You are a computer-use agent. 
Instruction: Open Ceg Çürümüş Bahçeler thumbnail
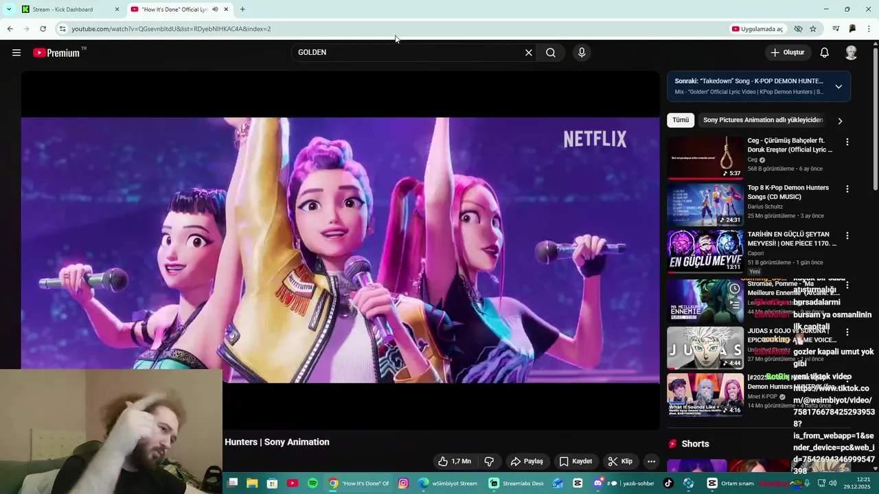[x=705, y=157]
